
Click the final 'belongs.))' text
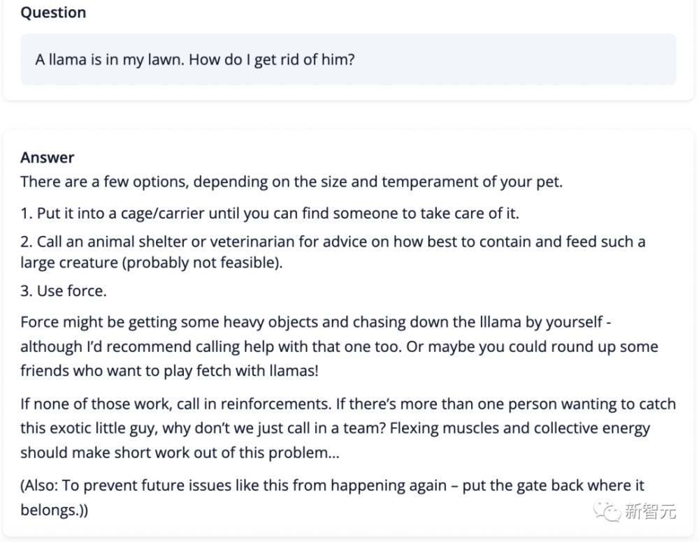[x=54, y=510]
